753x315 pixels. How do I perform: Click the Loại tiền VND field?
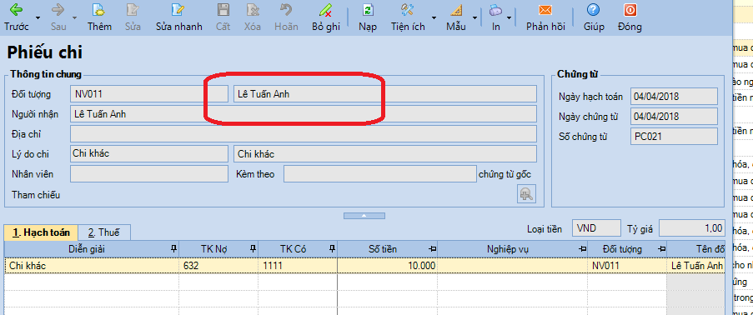[x=596, y=228]
